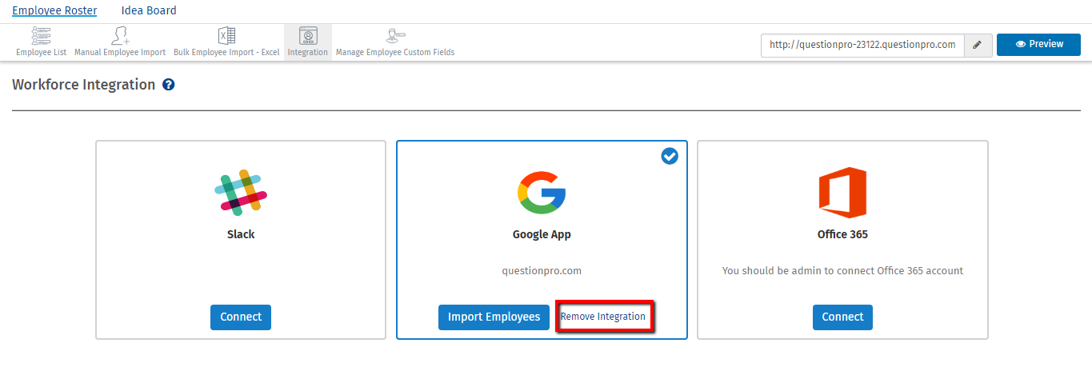Screen dimensions: 1092x379
Task: Click the Office 365 card title
Action: click(842, 234)
